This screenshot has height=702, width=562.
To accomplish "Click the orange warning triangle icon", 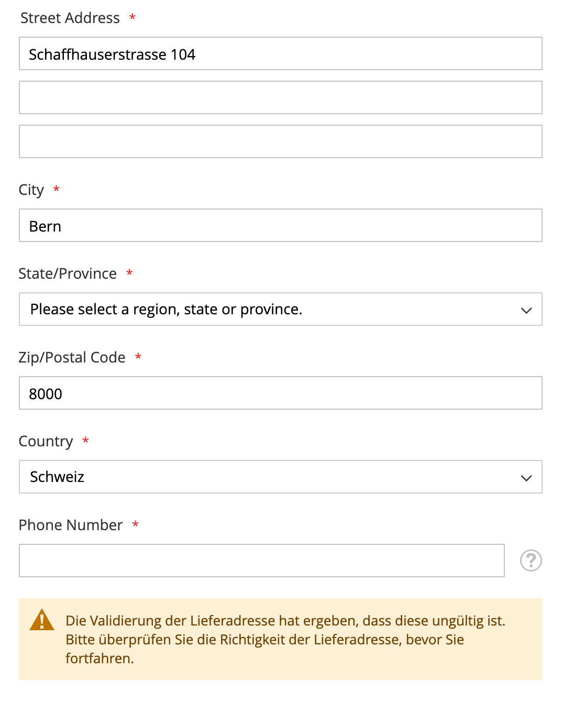I will coord(42,619).
